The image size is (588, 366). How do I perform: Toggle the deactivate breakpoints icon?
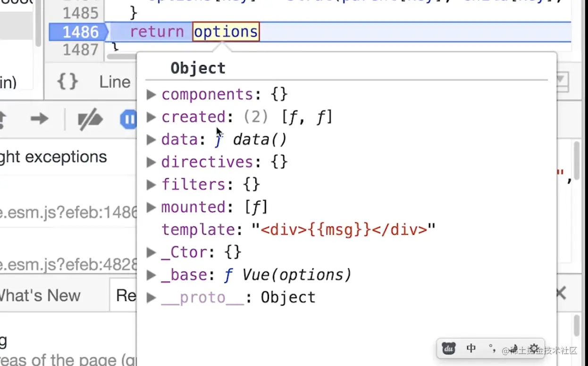(90, 119)
